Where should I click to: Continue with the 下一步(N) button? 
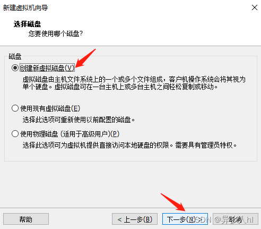coord(185,219)
